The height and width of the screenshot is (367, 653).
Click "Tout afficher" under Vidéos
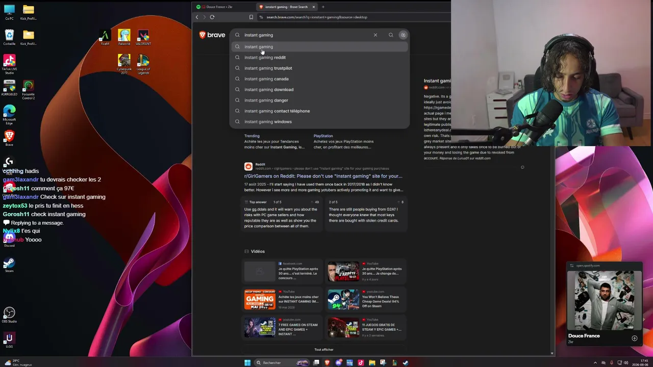(x=324, y=350)
